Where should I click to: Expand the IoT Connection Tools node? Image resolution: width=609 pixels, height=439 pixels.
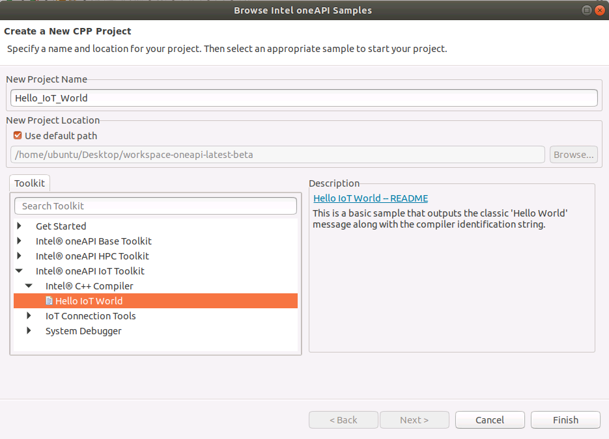click(x=29, y=316)
